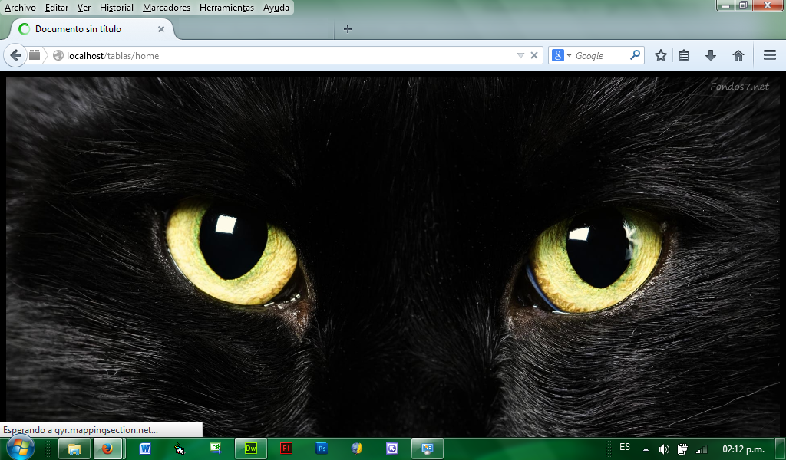Show bookmarks list menu
Image resolution: width=786 pixels, height=460 pixels.
(x=684, y=55)
